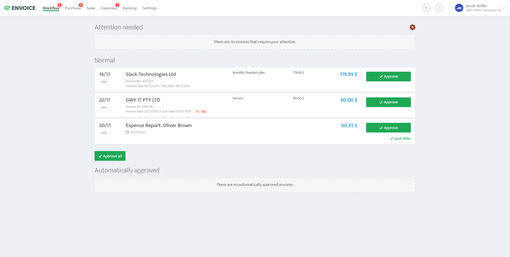Image resolution: width=510 pixels, height=257 pixels.
Task: Open the Settings tab
Action: click(150, 8)
